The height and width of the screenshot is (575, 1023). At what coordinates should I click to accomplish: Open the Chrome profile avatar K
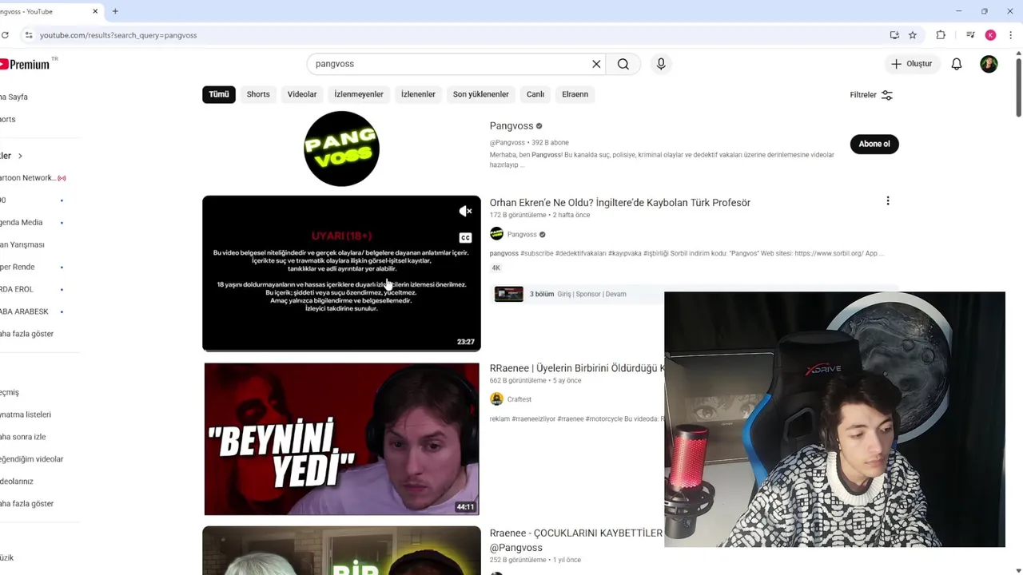pyautogui.click(x=990, y=35)
